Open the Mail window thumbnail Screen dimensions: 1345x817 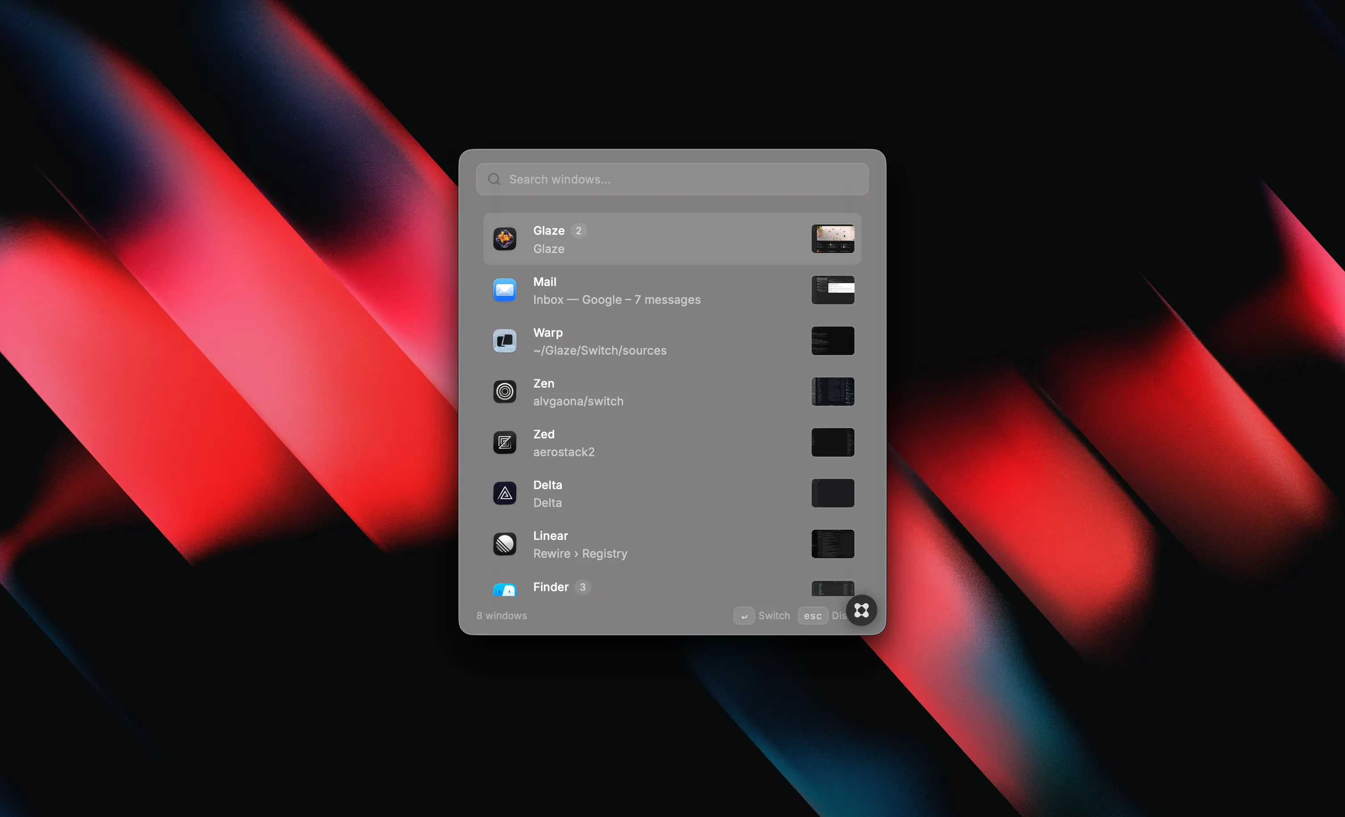(833, 290)
